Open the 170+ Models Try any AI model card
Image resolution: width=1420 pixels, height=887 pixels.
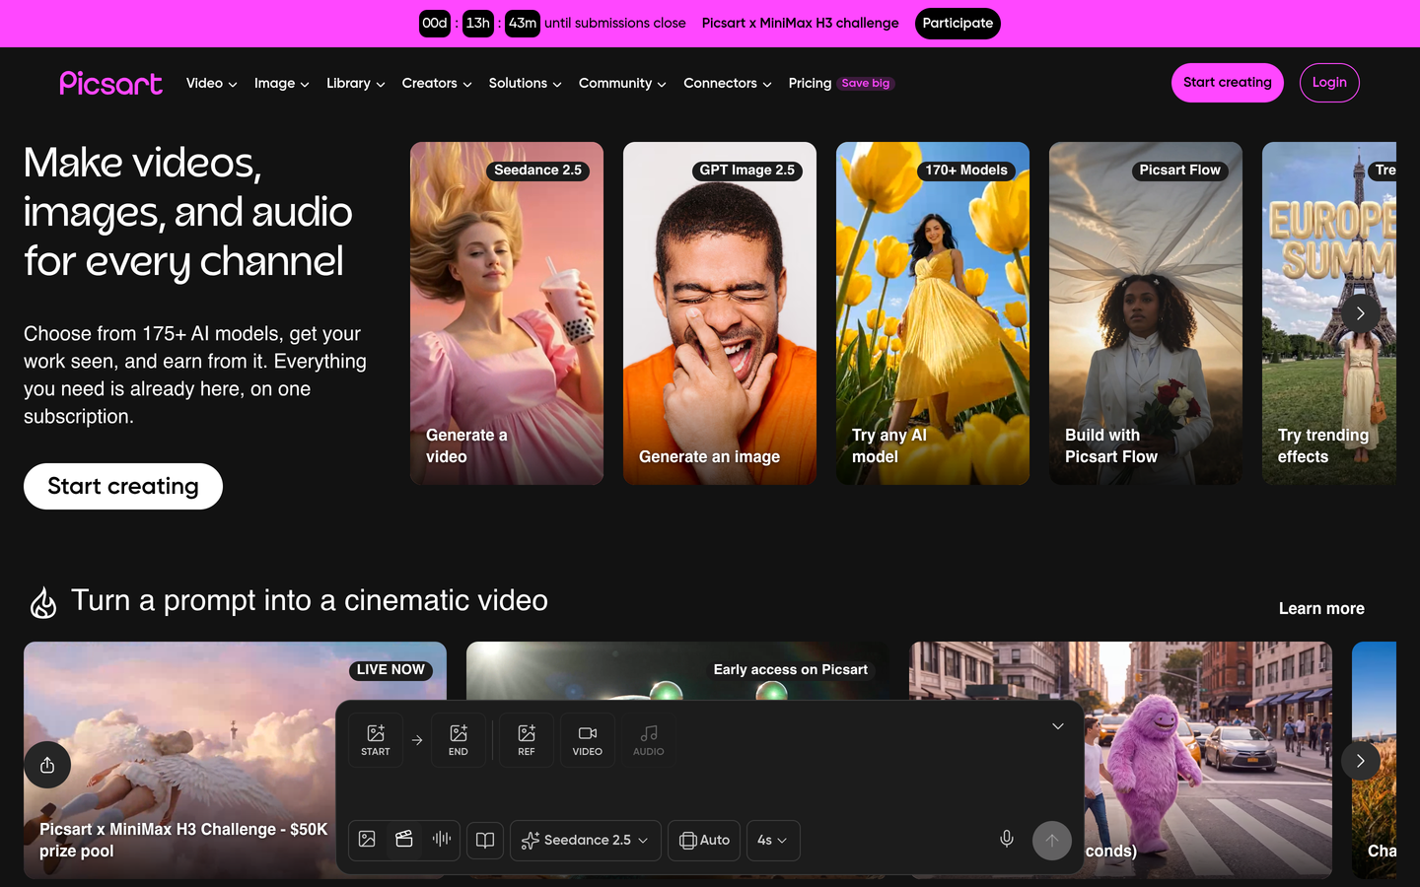coord(933,313)
